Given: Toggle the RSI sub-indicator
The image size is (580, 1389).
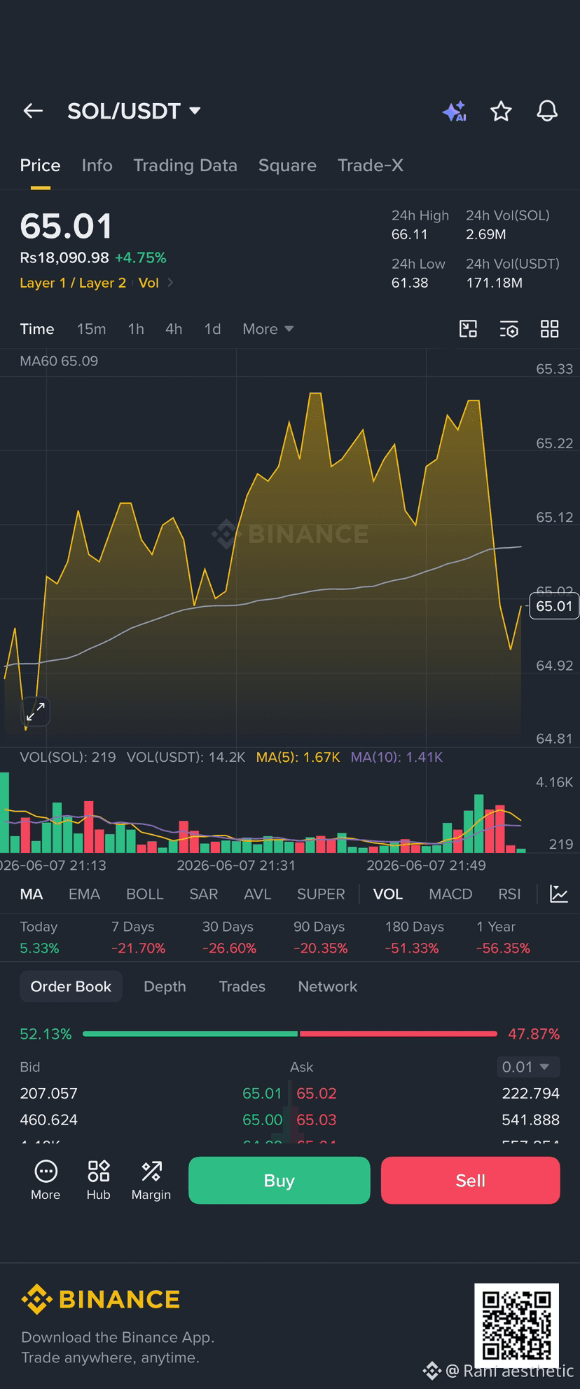Looking at the screenshot, I should click(509, 894).
